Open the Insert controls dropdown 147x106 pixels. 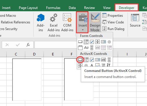tap(82, 22)
